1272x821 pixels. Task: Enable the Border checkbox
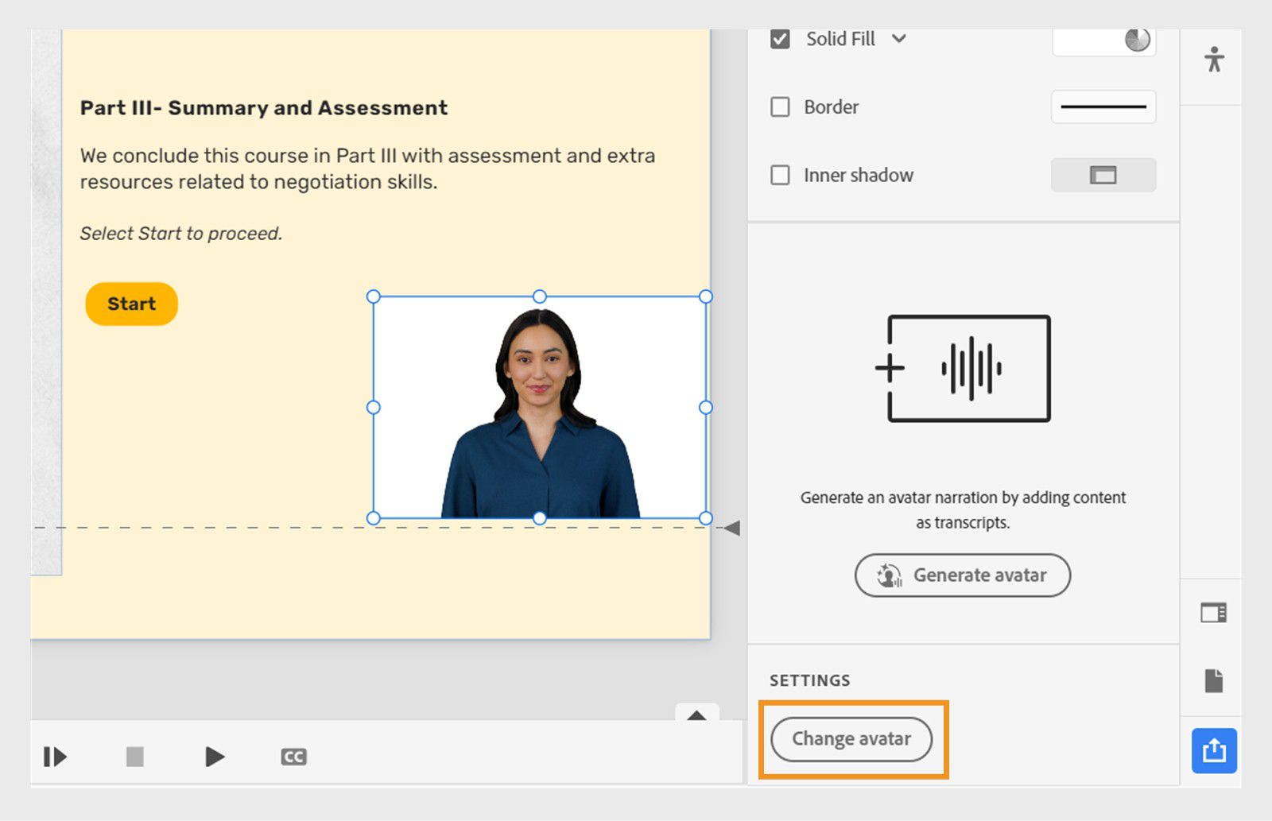[x=780, y=106]
